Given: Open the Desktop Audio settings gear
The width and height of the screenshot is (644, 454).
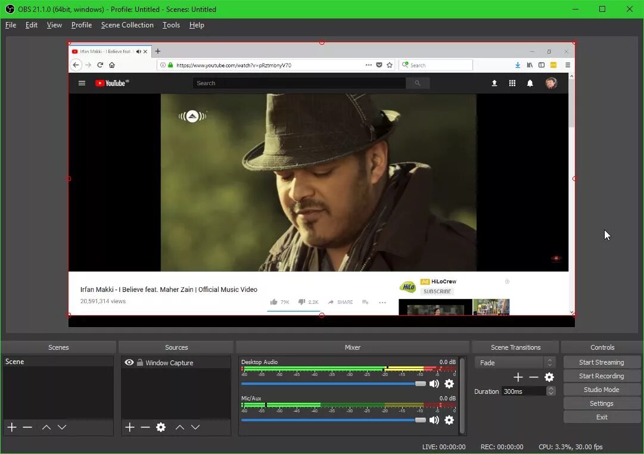Looking at the screenshot, I should point(449,384).
